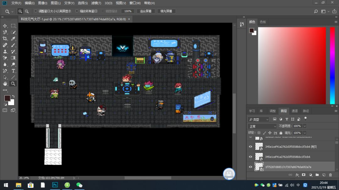Enable resize windows to fit checkbox
339x190 pixels.
pos(36,11)
